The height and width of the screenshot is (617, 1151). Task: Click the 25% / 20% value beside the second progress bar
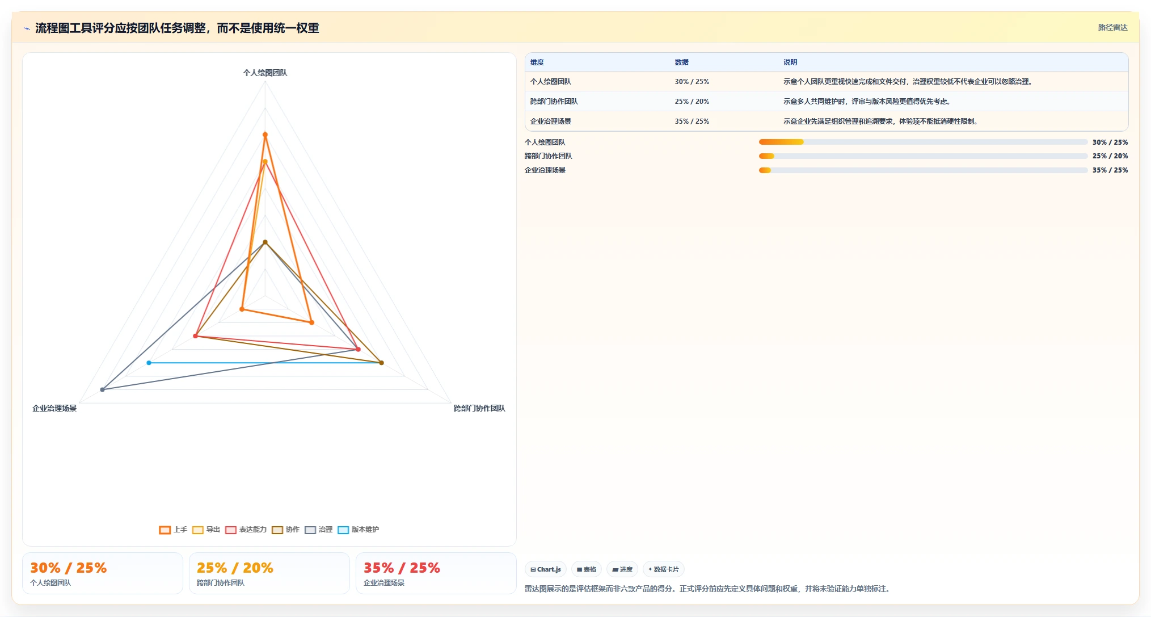coord(1110,156)
